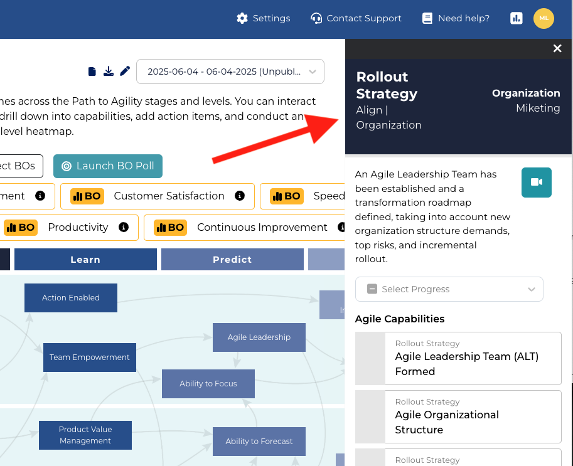The image size is (573, 466).
Task: Click gray status bar of Agile Leadership Team card
Action: tap(370, 359)
